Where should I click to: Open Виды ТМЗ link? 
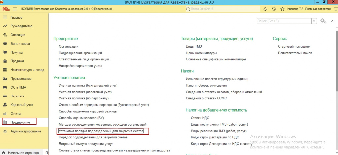(x=194, y=46)
